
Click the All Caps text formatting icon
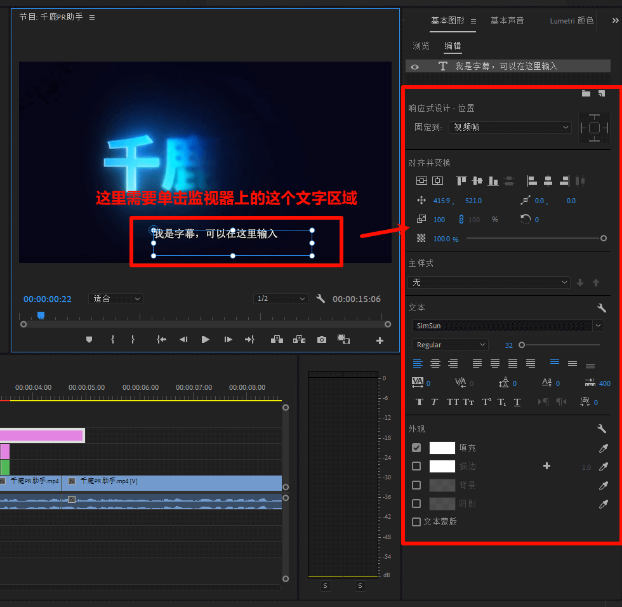click(453, 401)
